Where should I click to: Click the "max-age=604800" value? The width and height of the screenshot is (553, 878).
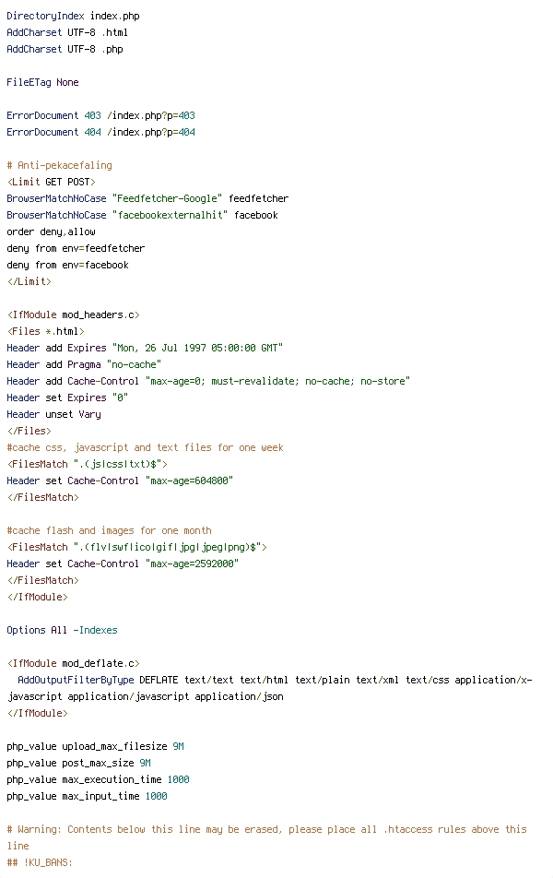189,481
